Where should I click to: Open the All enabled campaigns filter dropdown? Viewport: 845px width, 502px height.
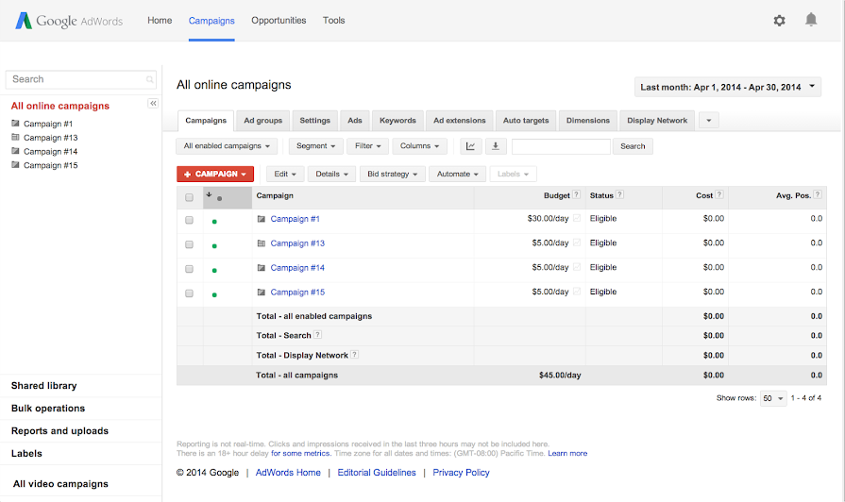[x=227, y=146]
